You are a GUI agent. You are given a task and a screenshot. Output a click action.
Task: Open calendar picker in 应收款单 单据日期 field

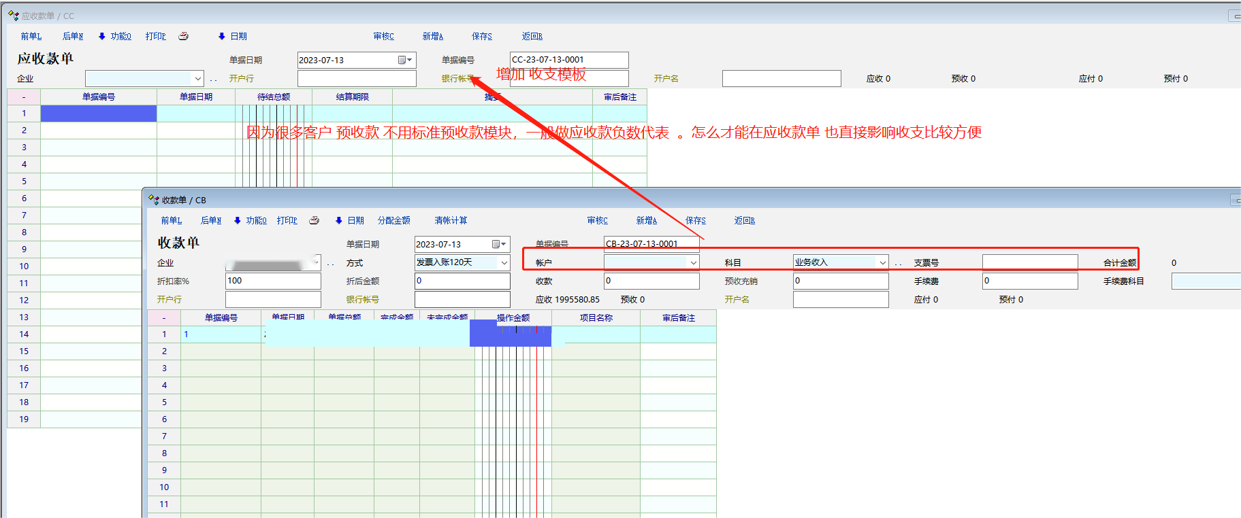point(404,60)
